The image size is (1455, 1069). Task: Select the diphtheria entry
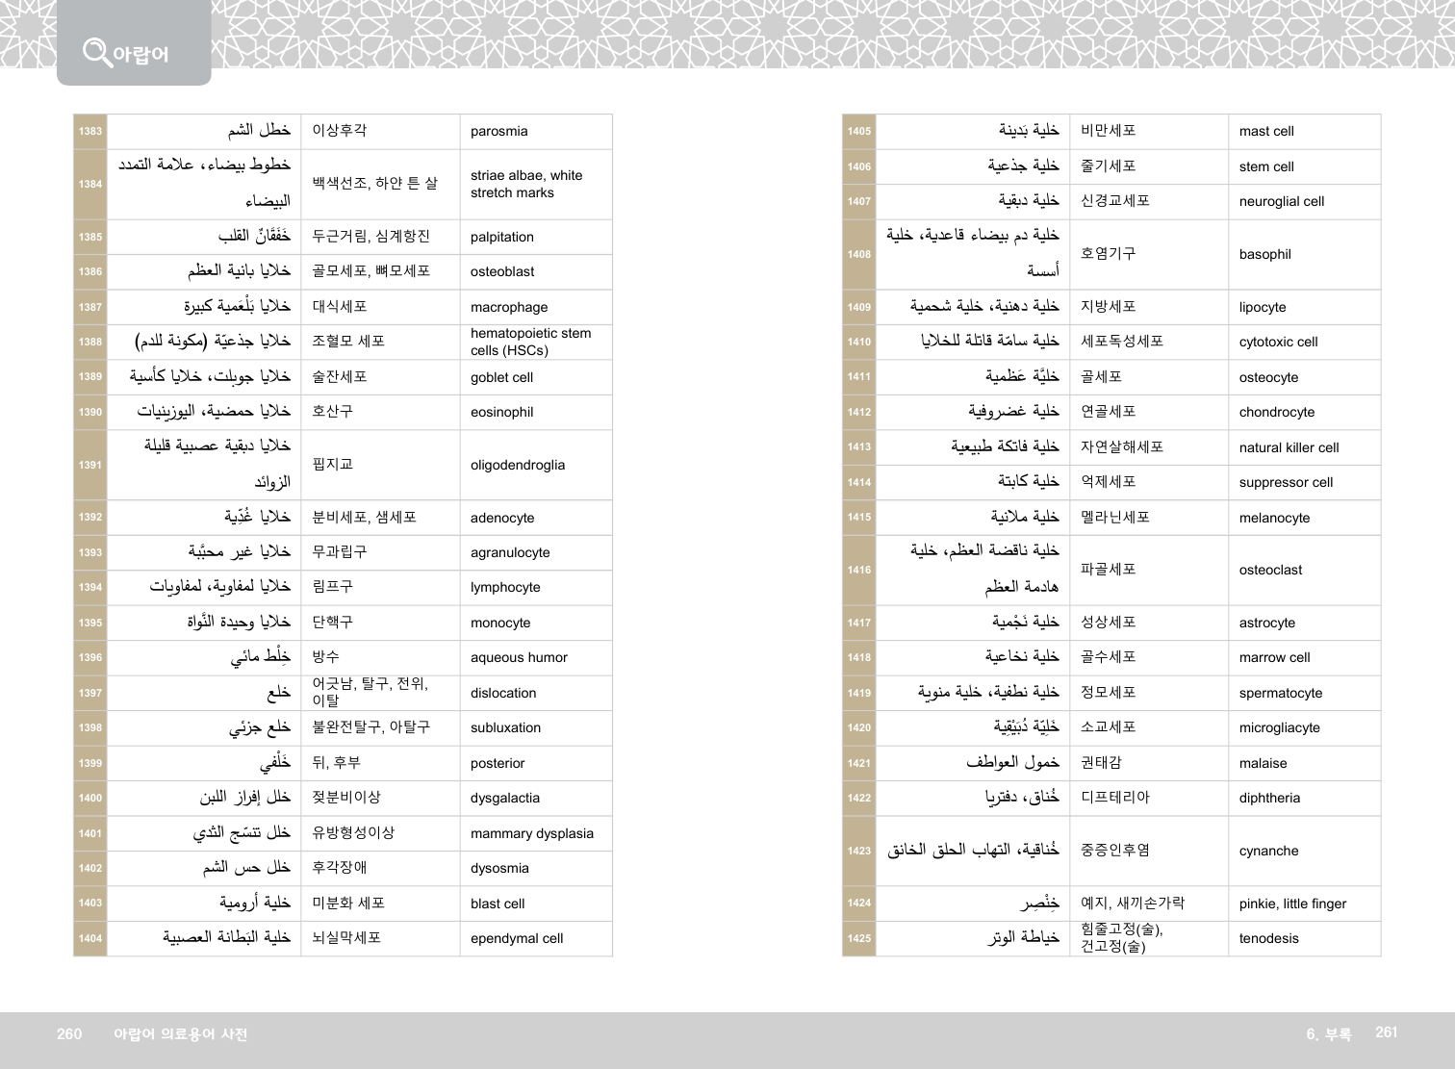pos(1269,798)
